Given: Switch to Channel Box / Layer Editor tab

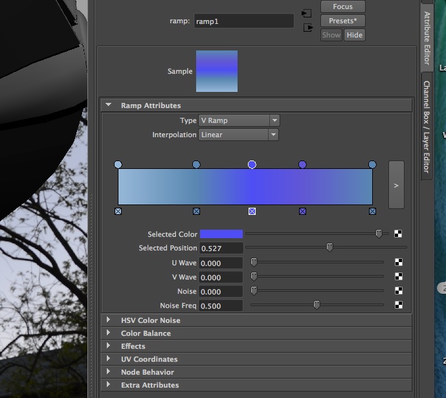Looking at the screenshot, I should (427, 126).
